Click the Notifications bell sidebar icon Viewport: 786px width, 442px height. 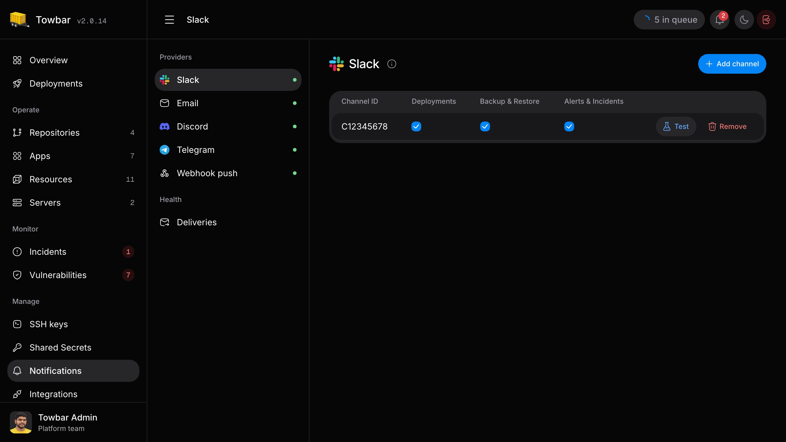tap(17, 371)
